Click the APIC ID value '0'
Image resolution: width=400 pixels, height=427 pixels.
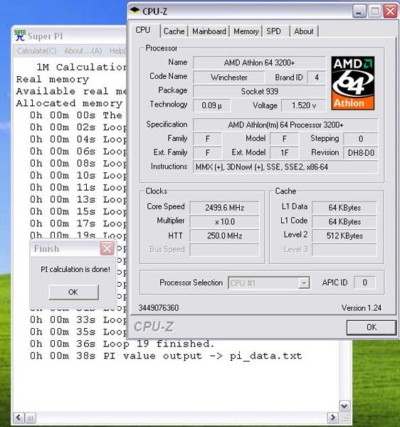pos(364,283)
